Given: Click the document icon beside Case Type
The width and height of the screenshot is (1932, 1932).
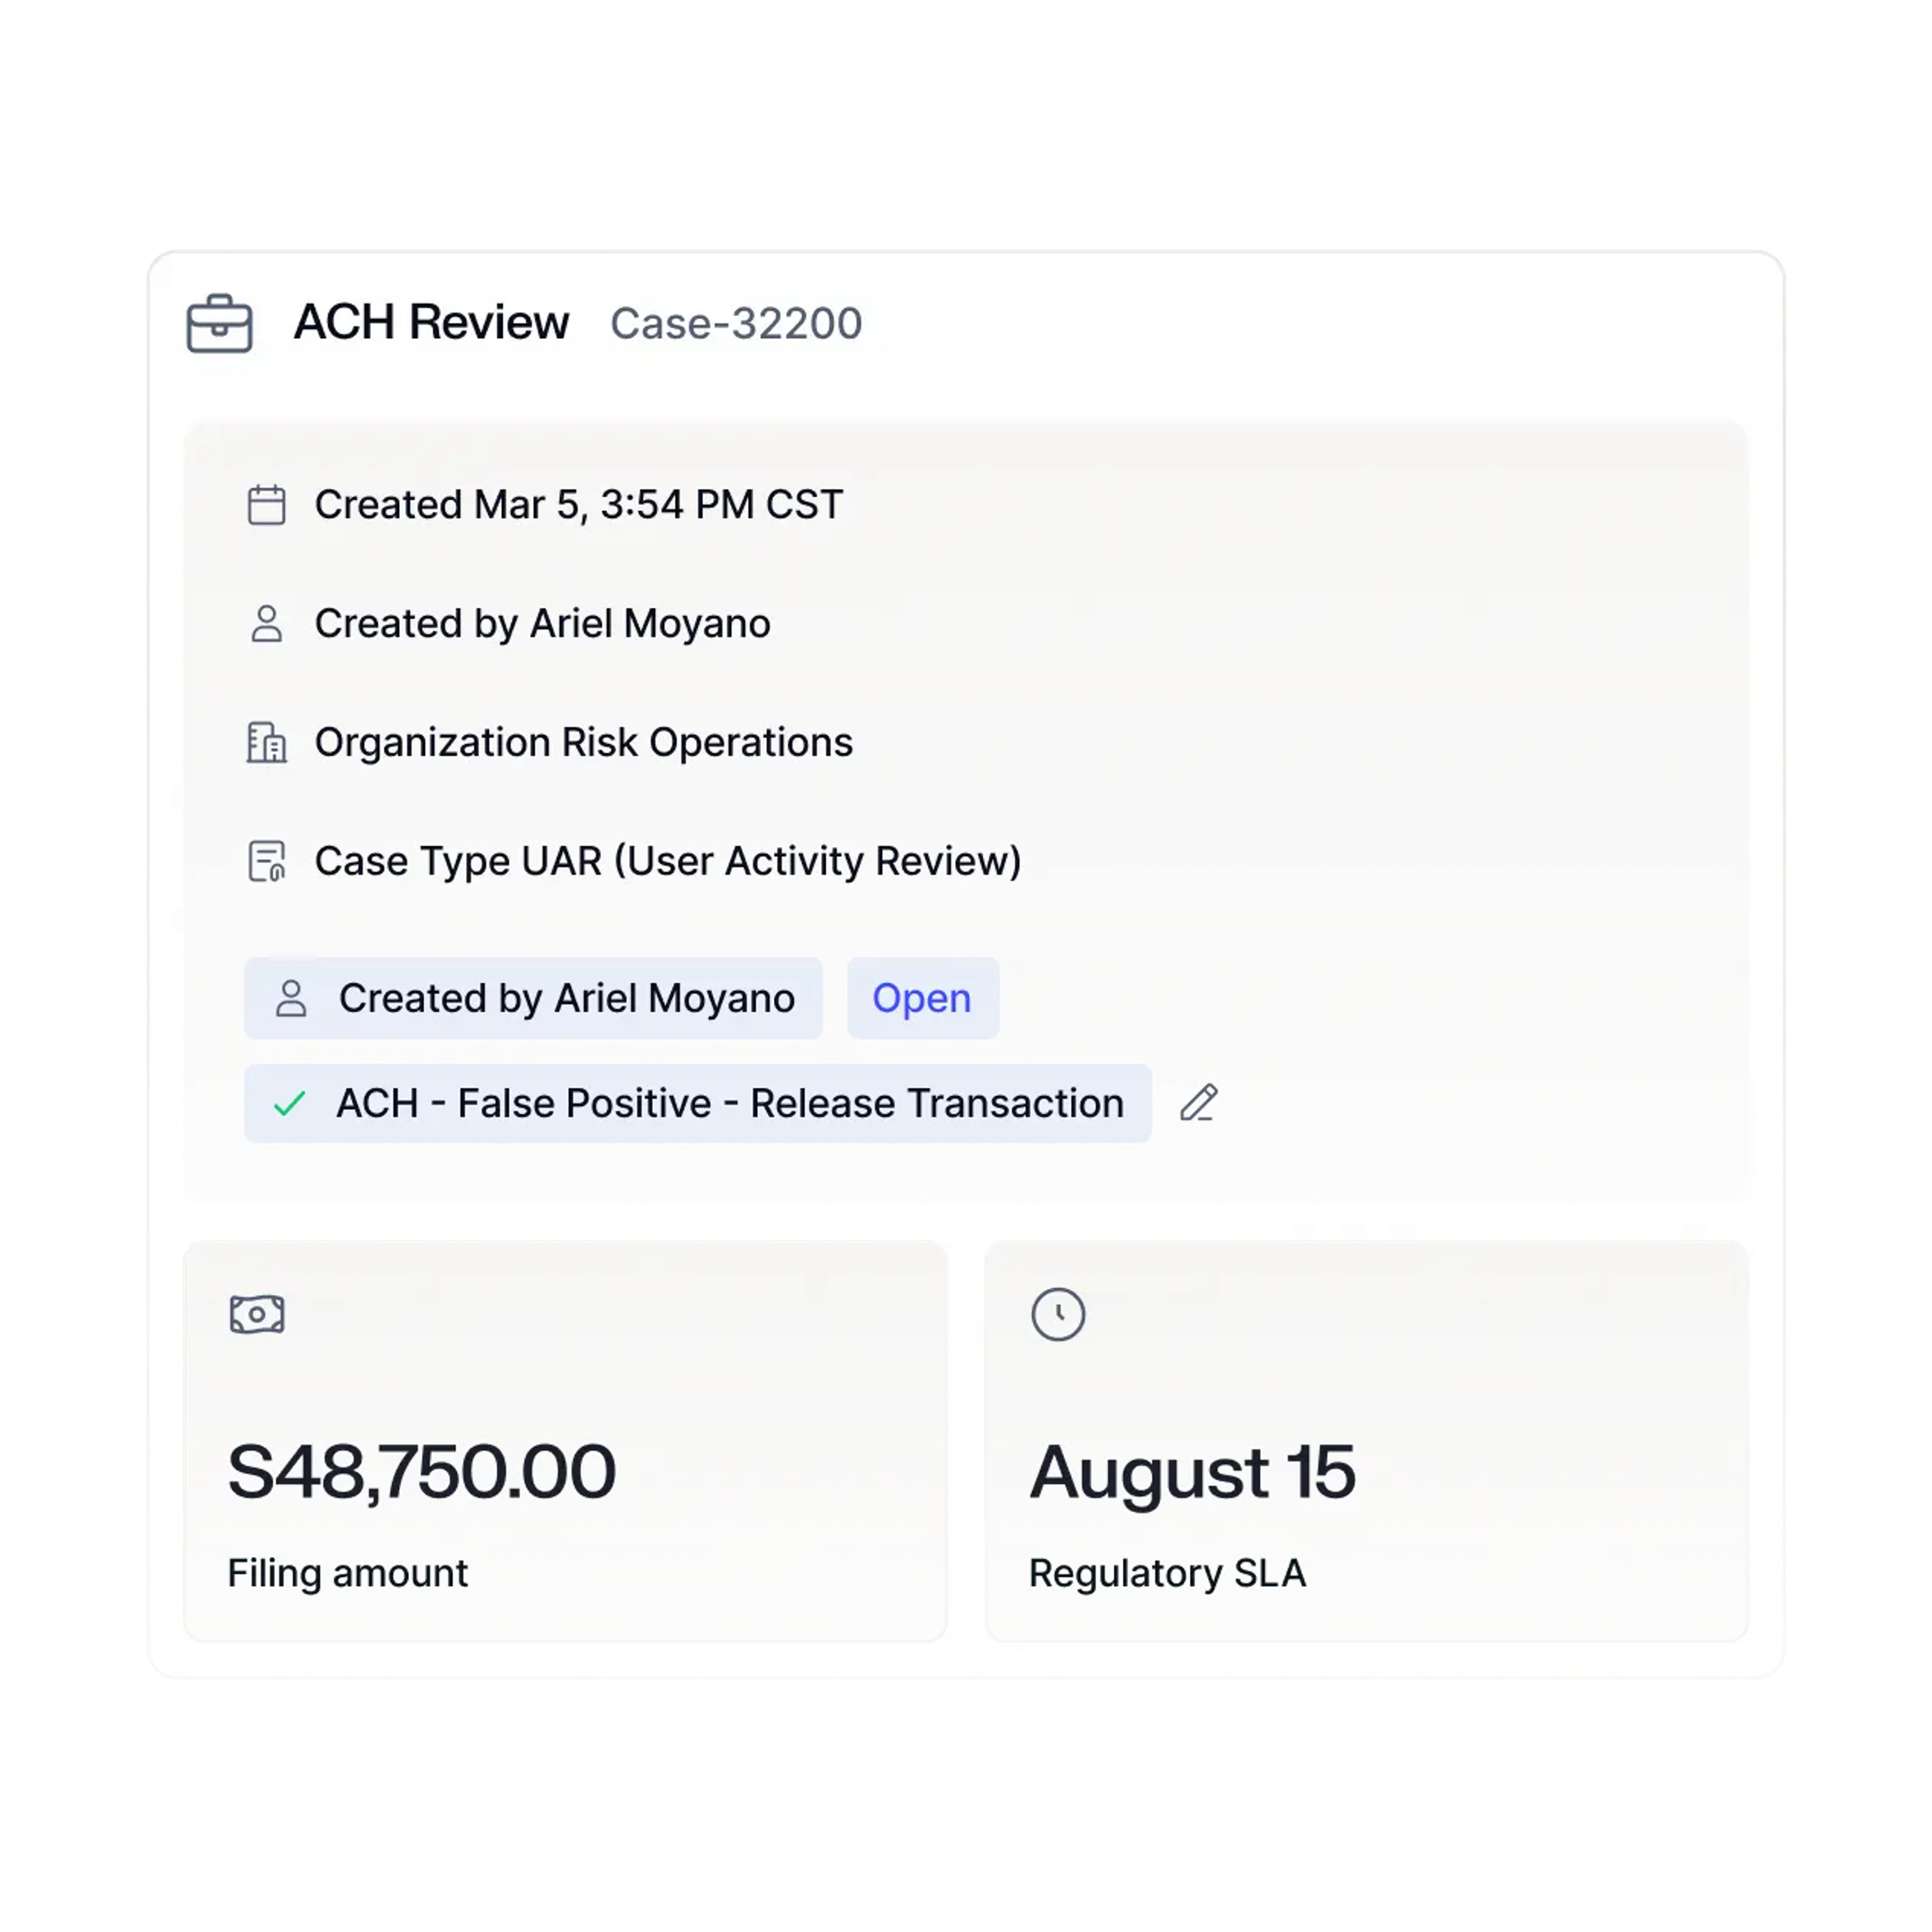Looking at the screenshot, I should [266, 861].
